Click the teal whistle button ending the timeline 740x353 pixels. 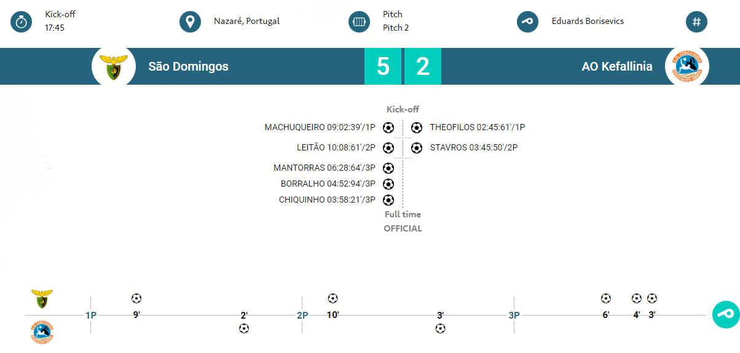pyautogui.click(x=726, y=314)
